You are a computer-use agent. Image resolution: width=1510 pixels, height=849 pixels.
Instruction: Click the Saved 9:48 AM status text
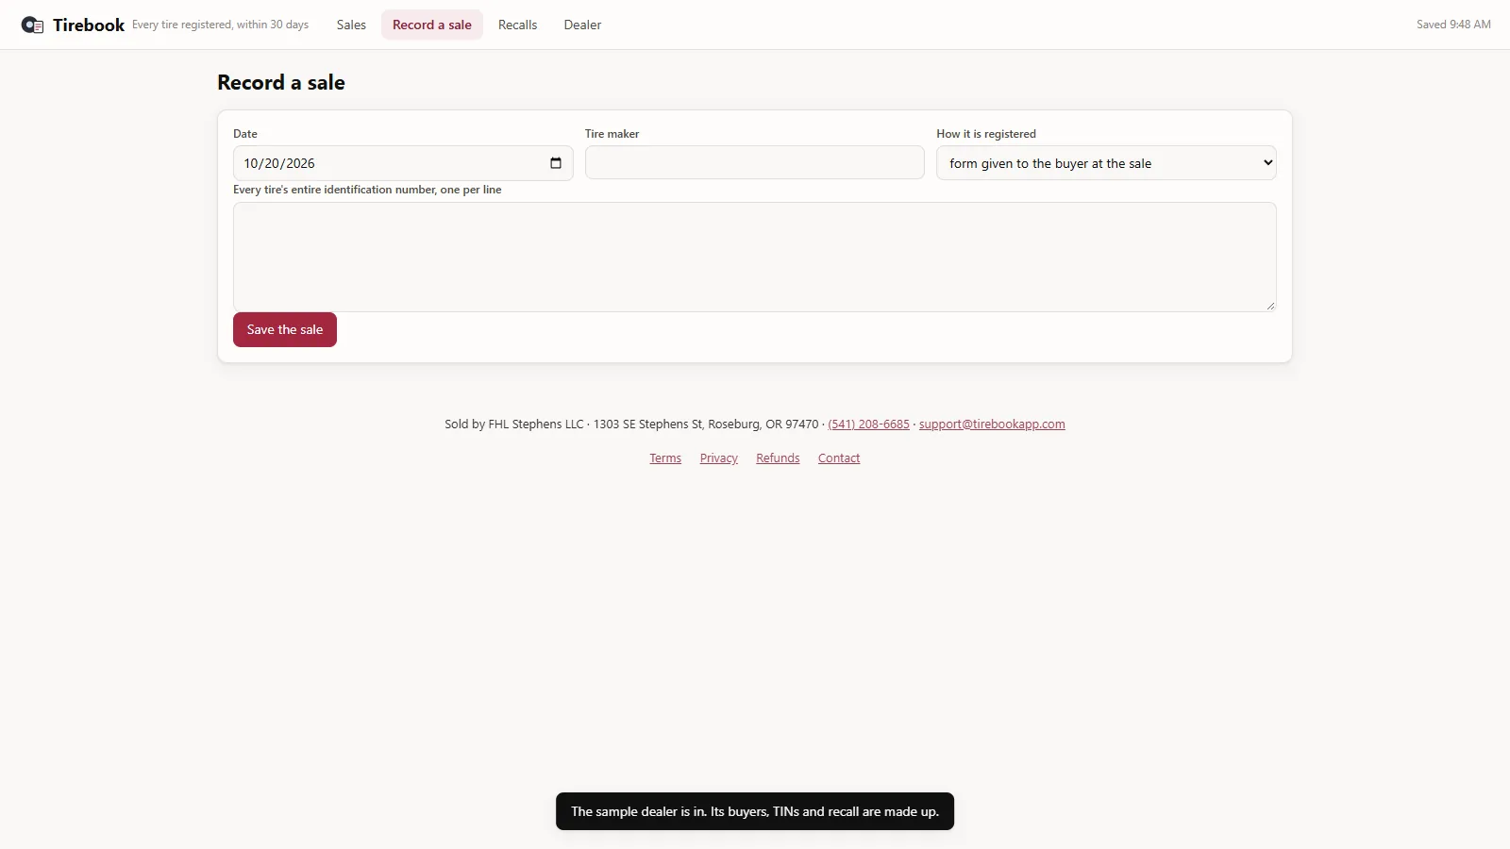click(x=1453, y=25)
